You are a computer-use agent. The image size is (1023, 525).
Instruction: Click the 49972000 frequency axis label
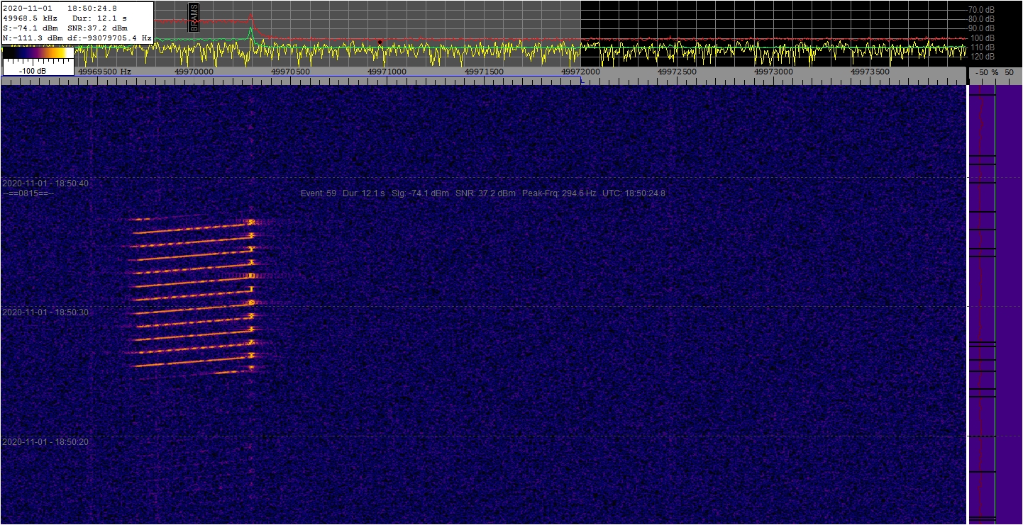(580, 72)
